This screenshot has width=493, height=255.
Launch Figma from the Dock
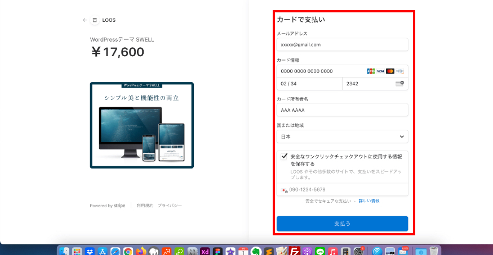pos(217,251)
